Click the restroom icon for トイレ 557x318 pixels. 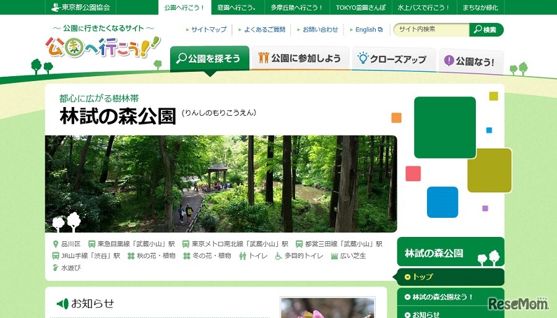click(243, 256)
